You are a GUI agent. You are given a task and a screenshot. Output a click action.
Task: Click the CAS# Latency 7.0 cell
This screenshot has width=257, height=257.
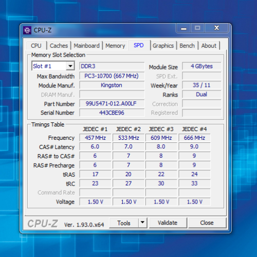point(128,146)
